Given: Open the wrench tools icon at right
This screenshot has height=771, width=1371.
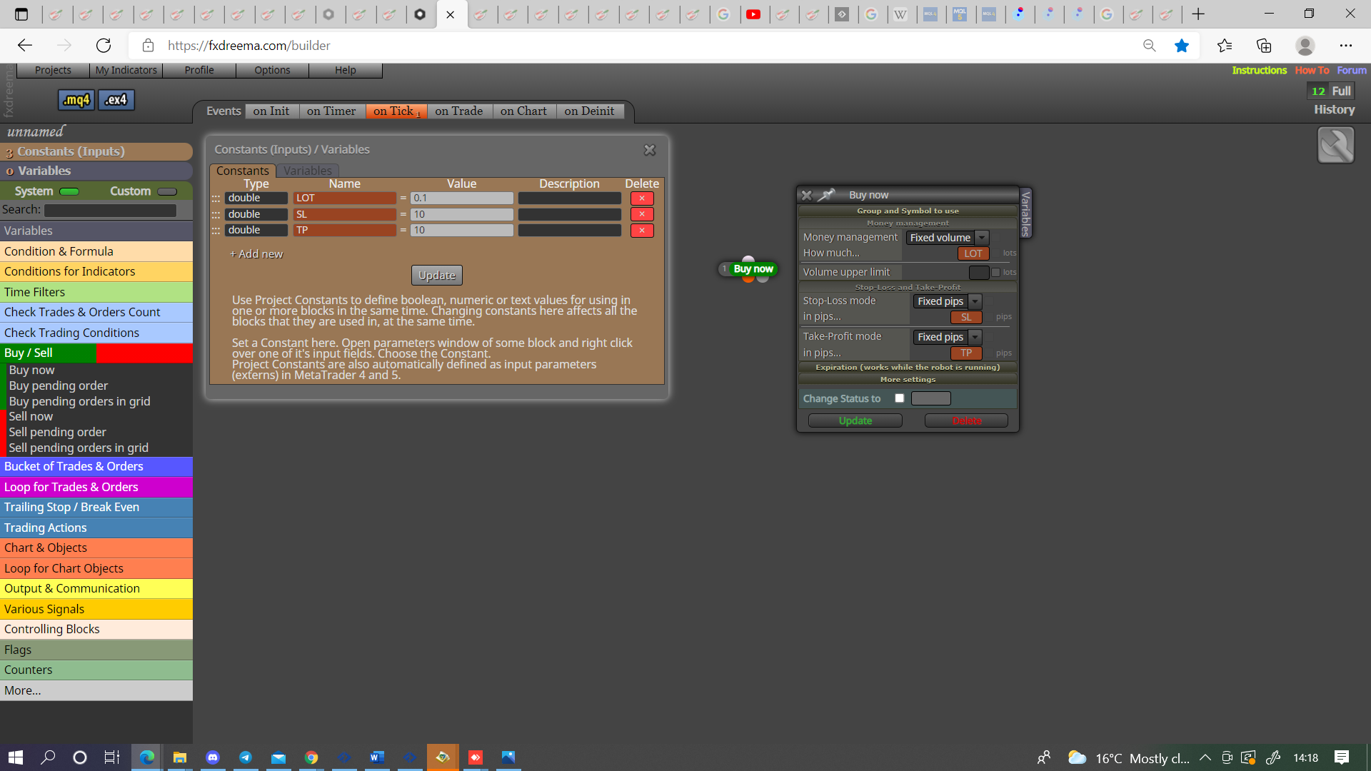Looking at the screenshot, I should pyautogui.click(x=1335, y=145).
